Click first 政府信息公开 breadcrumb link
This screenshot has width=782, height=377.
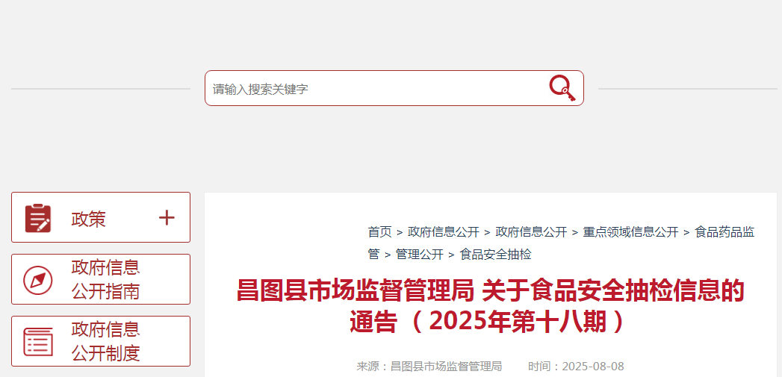coord(444,232)
